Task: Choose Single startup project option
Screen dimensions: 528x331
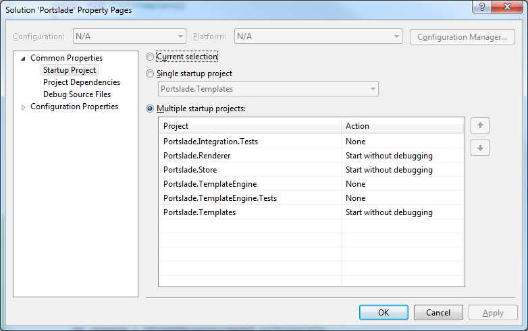Action: (150, 73)
